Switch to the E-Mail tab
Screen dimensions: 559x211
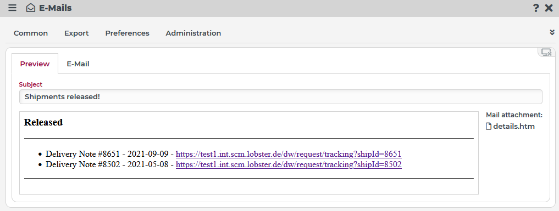click(x=78, y=64)
